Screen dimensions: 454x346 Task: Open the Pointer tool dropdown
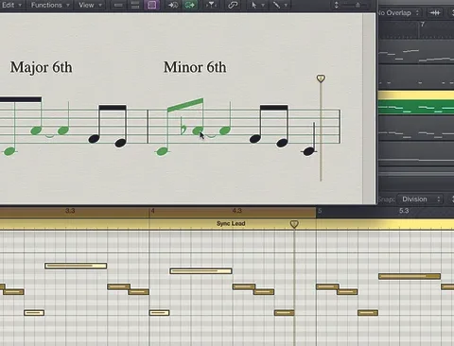point(257,5)
